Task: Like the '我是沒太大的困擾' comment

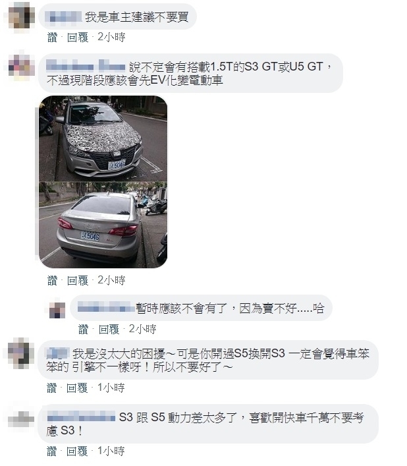Action: tap(51, 388)
